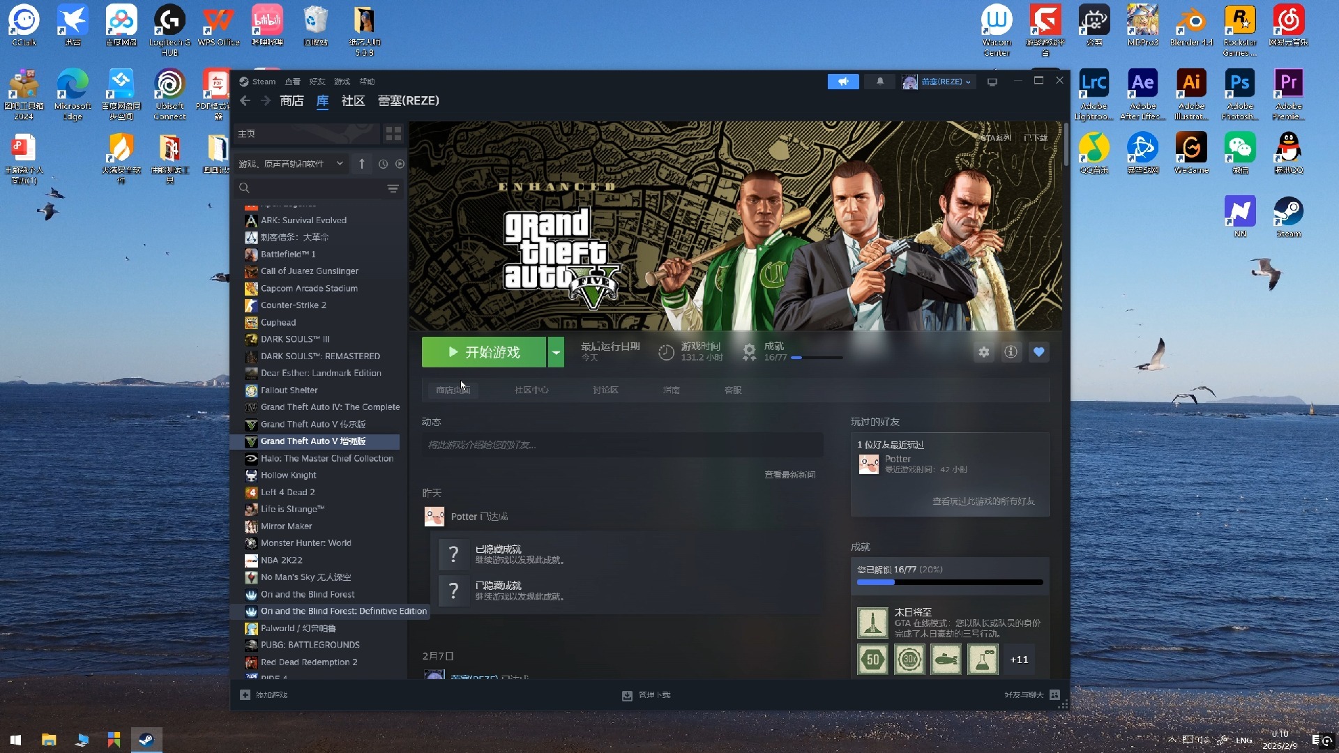Go forward with the right arrow

pos(266,101)
